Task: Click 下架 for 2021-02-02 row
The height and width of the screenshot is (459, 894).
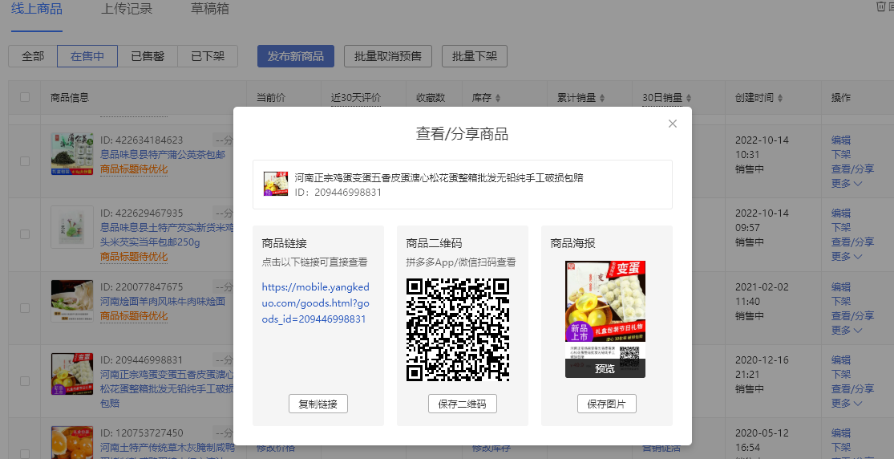Action: click(841, 301)
